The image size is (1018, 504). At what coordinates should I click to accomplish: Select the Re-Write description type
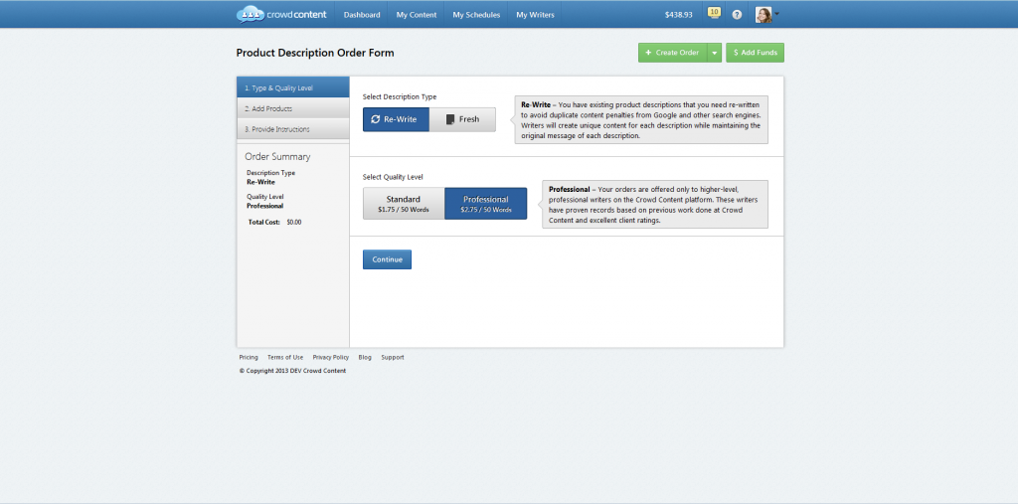click(396, 119)
